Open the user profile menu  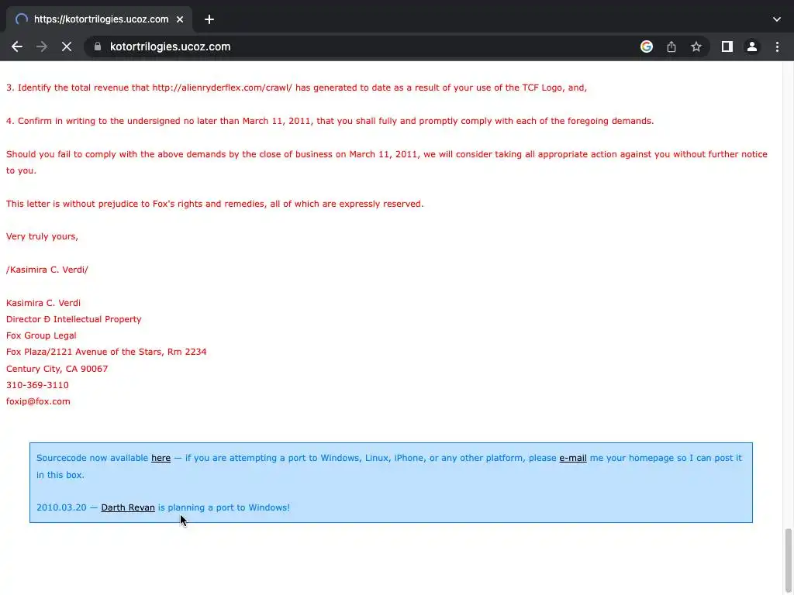[752, 46]
